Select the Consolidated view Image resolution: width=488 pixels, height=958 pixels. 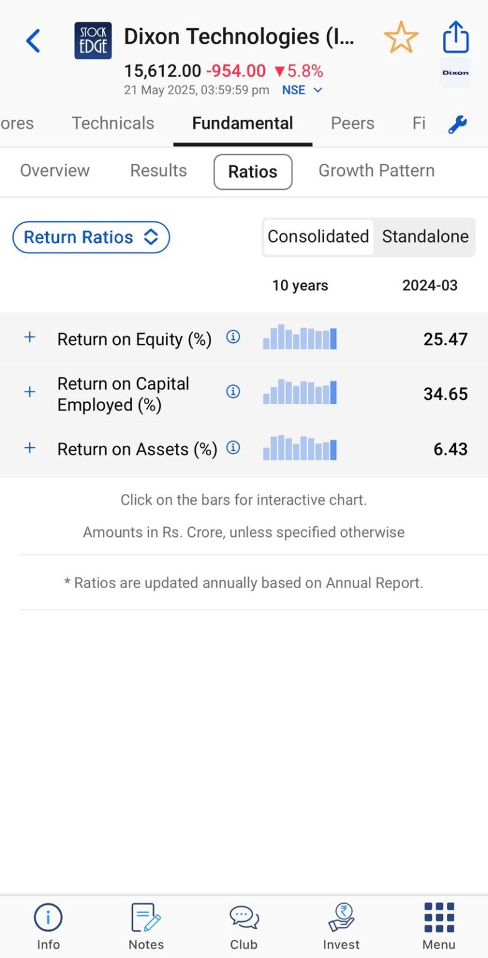(318, 237)
